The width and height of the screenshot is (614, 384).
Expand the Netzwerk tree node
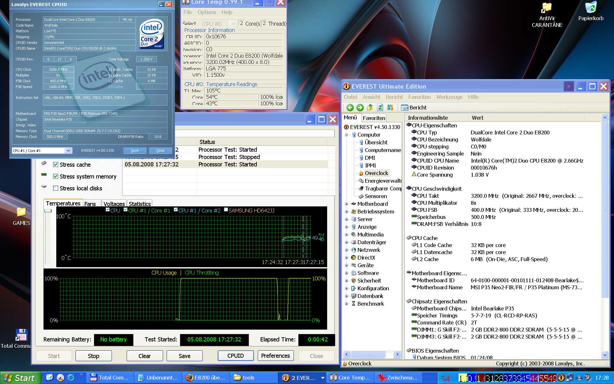[346, 250]
